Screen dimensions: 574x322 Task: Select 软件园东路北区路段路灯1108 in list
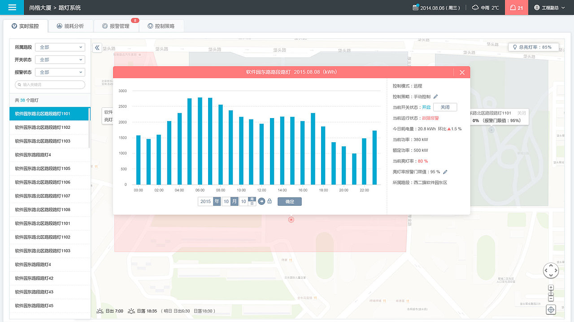[50, 210]
